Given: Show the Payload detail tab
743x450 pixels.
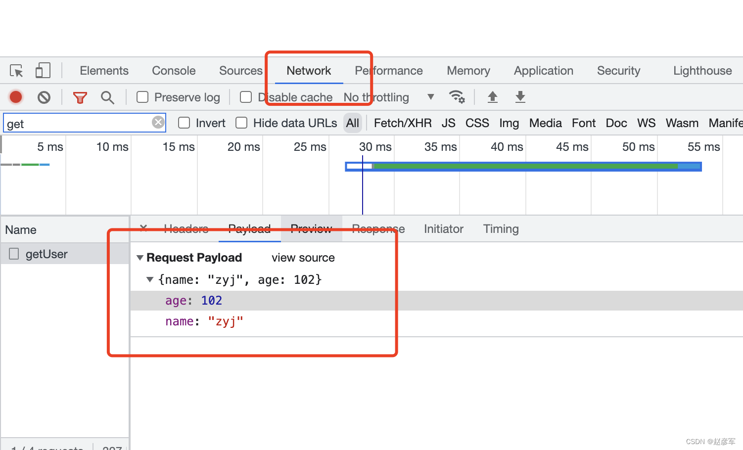Looking at the screenshot, I should pyautogui.click(x=249, y=229).
